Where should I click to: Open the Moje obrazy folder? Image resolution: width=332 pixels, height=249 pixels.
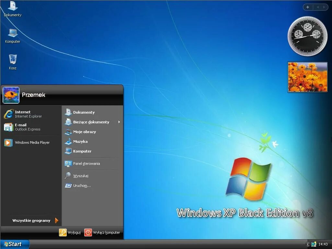(85, 132)
